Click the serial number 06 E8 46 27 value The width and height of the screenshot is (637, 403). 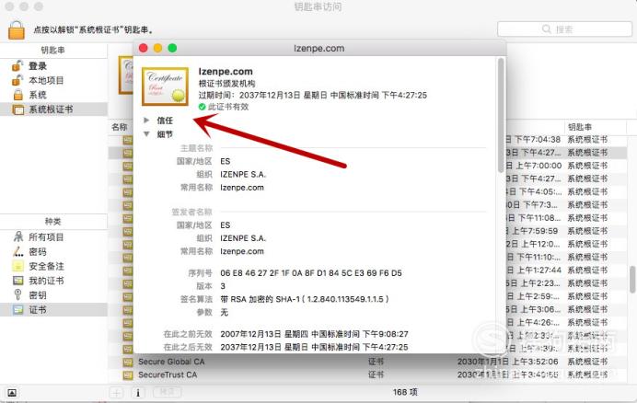pos(311,273)
